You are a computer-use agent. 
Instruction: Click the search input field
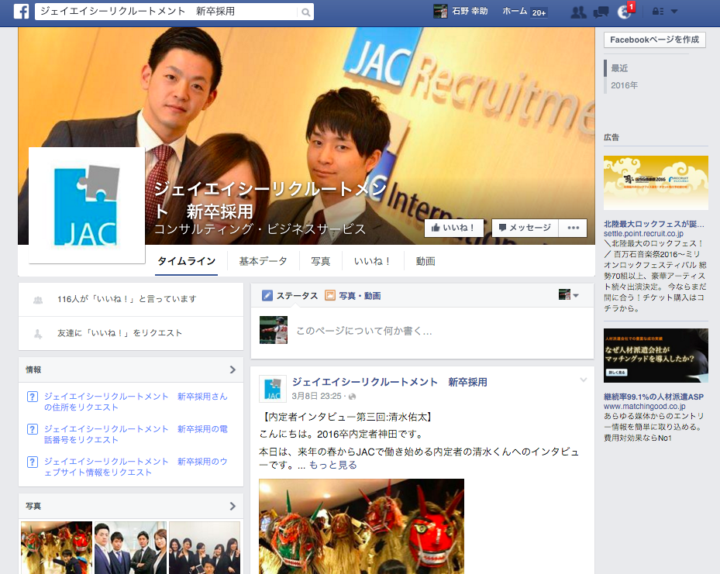(x=167, y=12)
